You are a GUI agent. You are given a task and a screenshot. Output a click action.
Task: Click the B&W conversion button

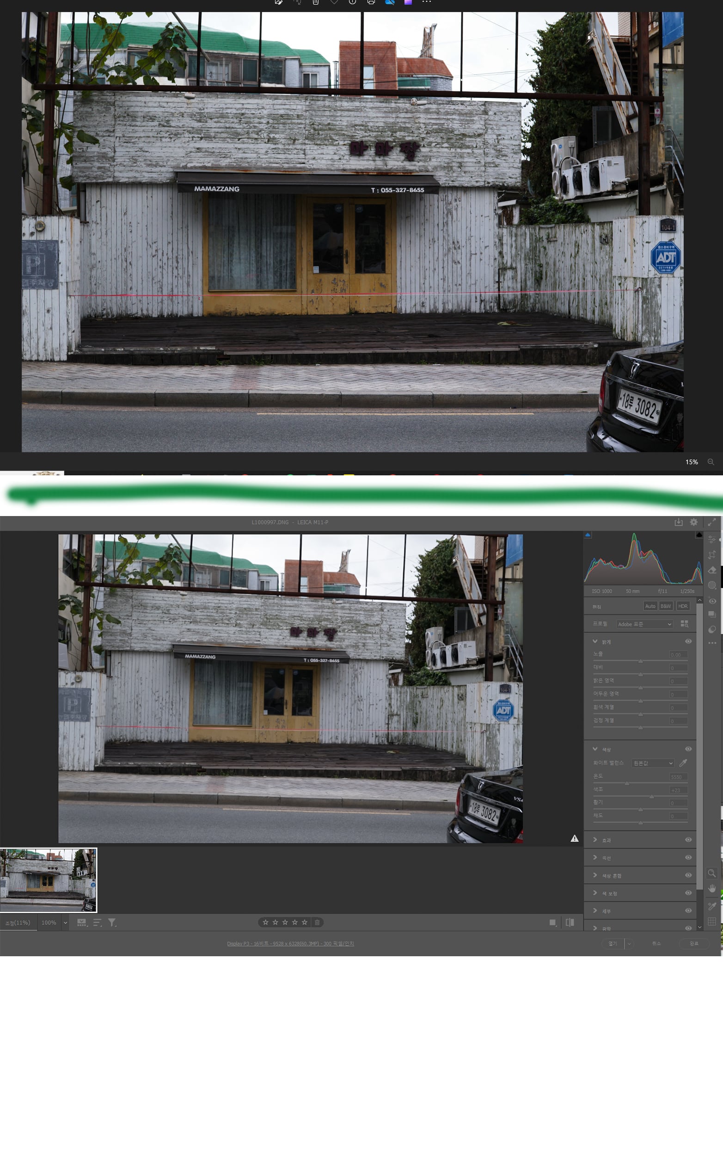(x=666, y=606)
